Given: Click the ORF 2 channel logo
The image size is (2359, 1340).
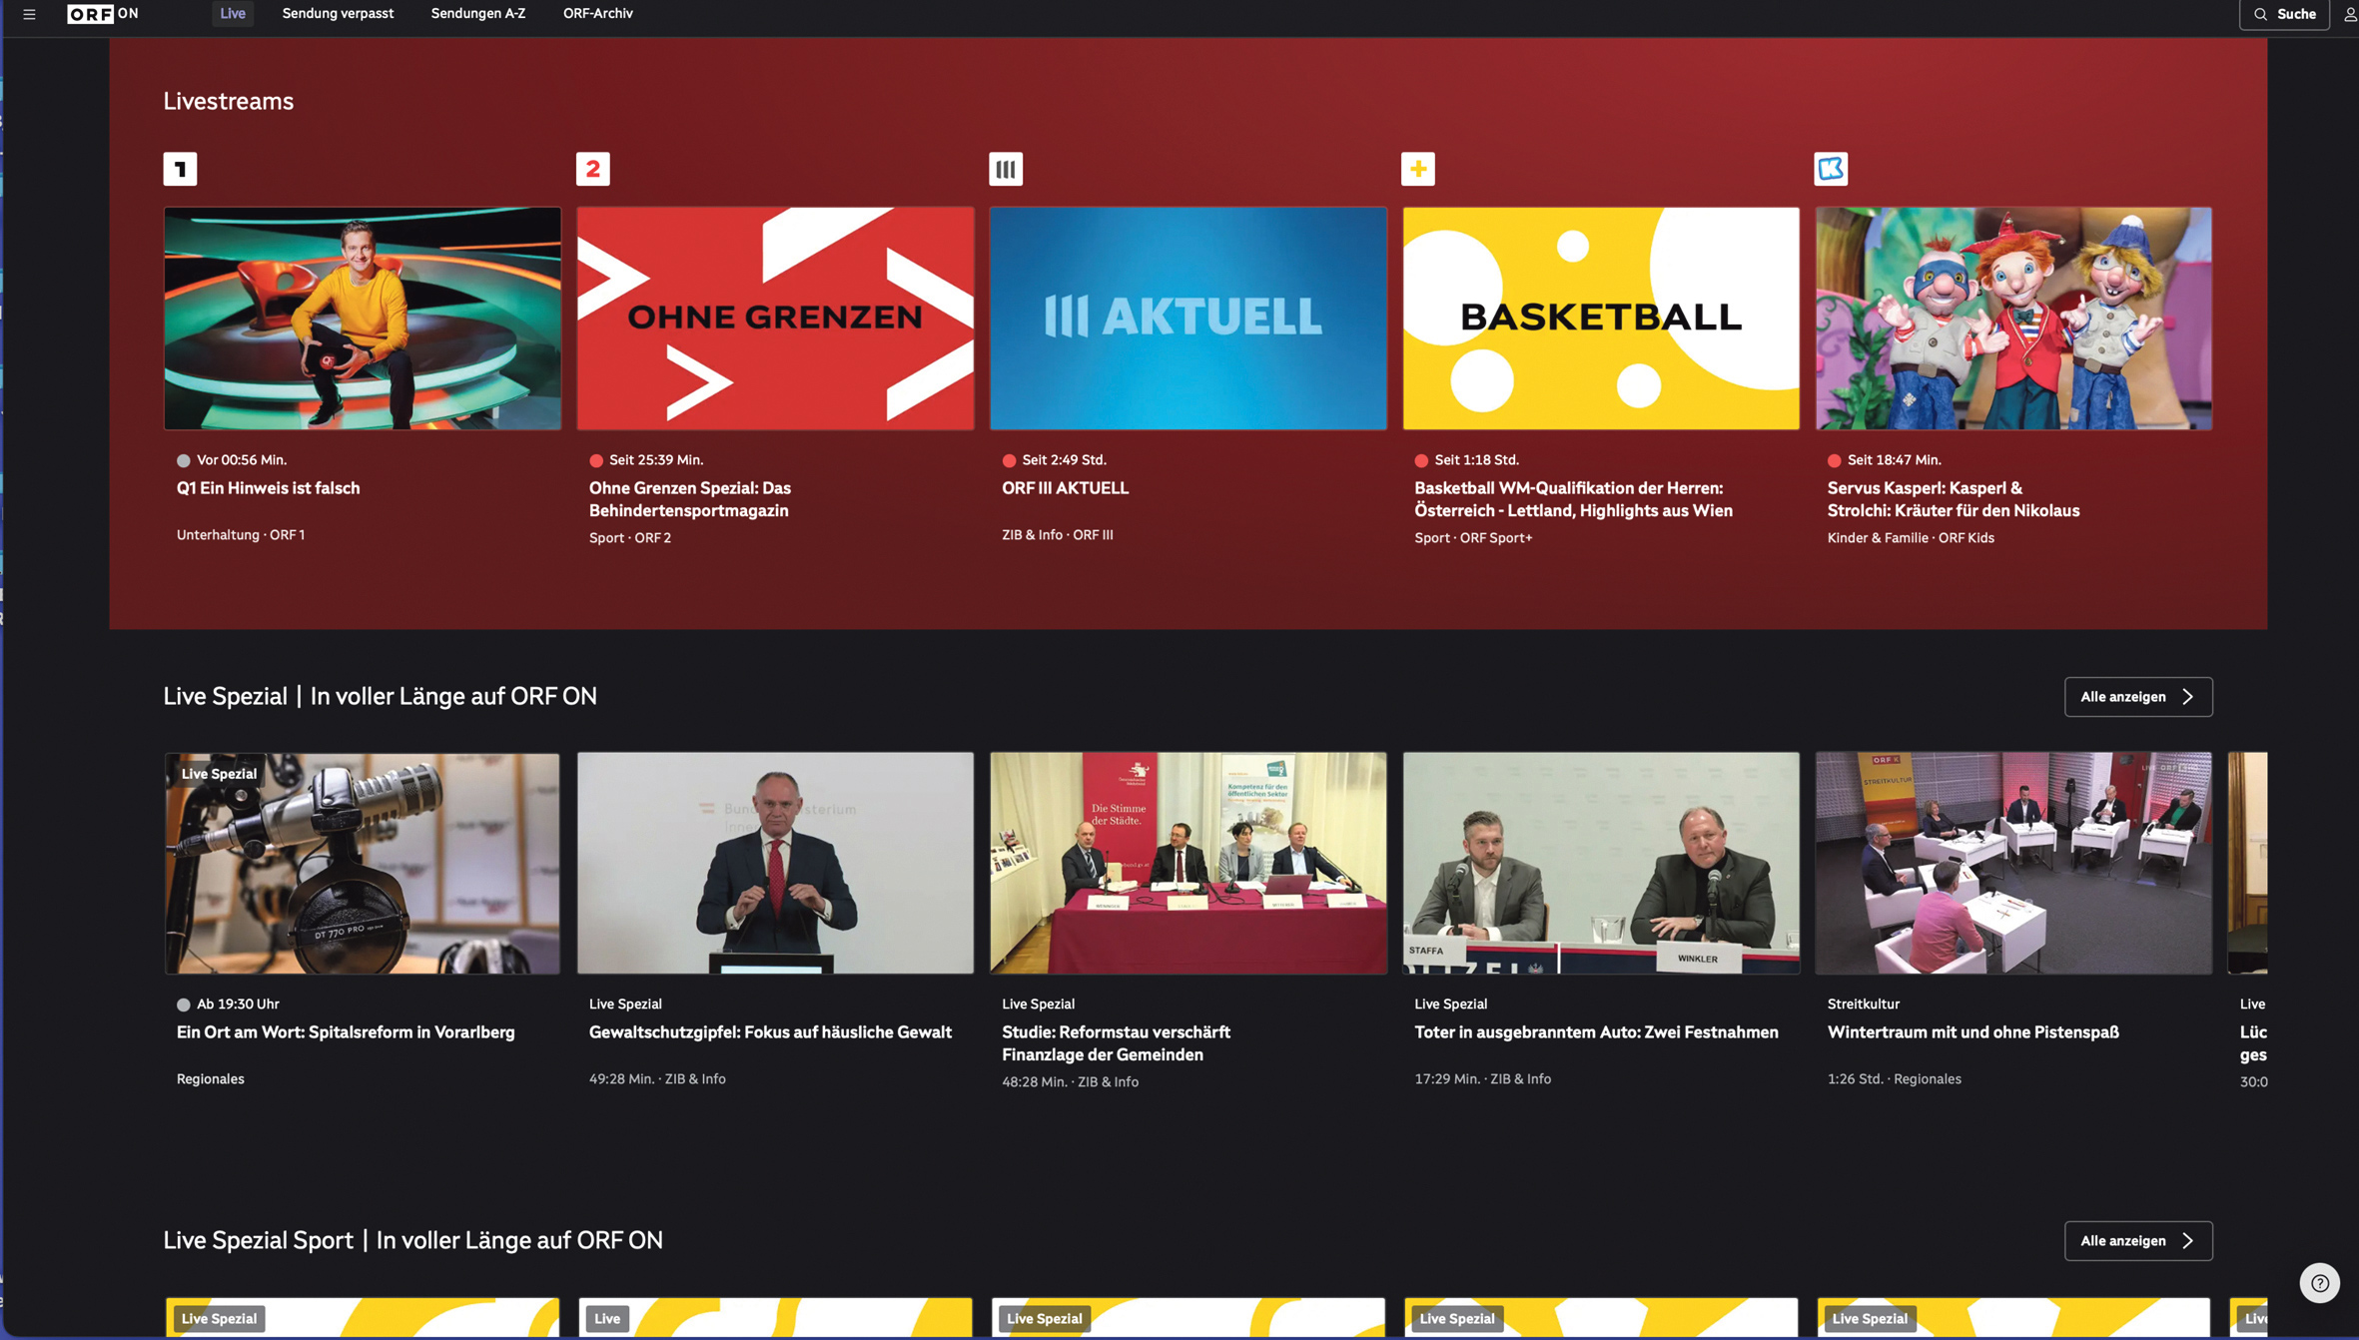Looking at the screenshot, I should (x=593, y=169).
